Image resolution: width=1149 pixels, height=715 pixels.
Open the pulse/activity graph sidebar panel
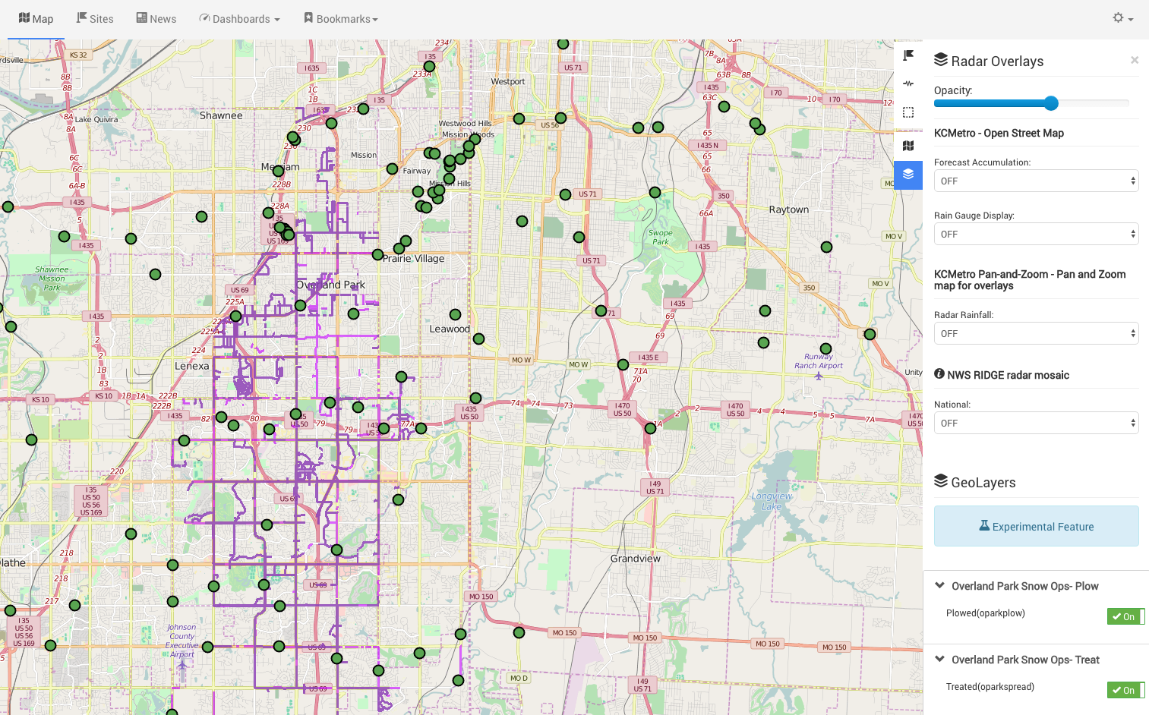[x=908, y=83]
